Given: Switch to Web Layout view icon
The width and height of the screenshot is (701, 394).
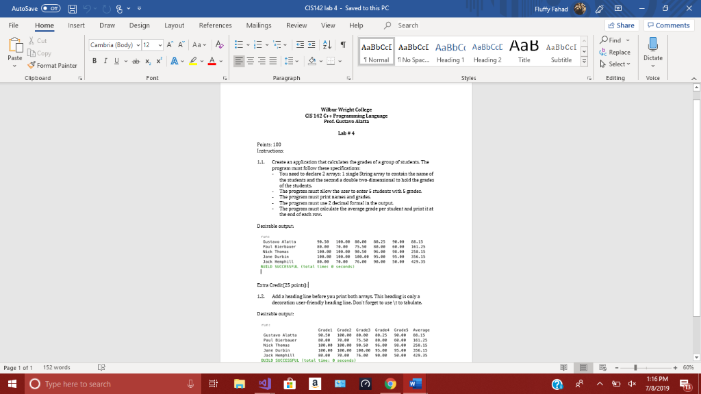Looking at the screenshot, I should tap(602, 367).
